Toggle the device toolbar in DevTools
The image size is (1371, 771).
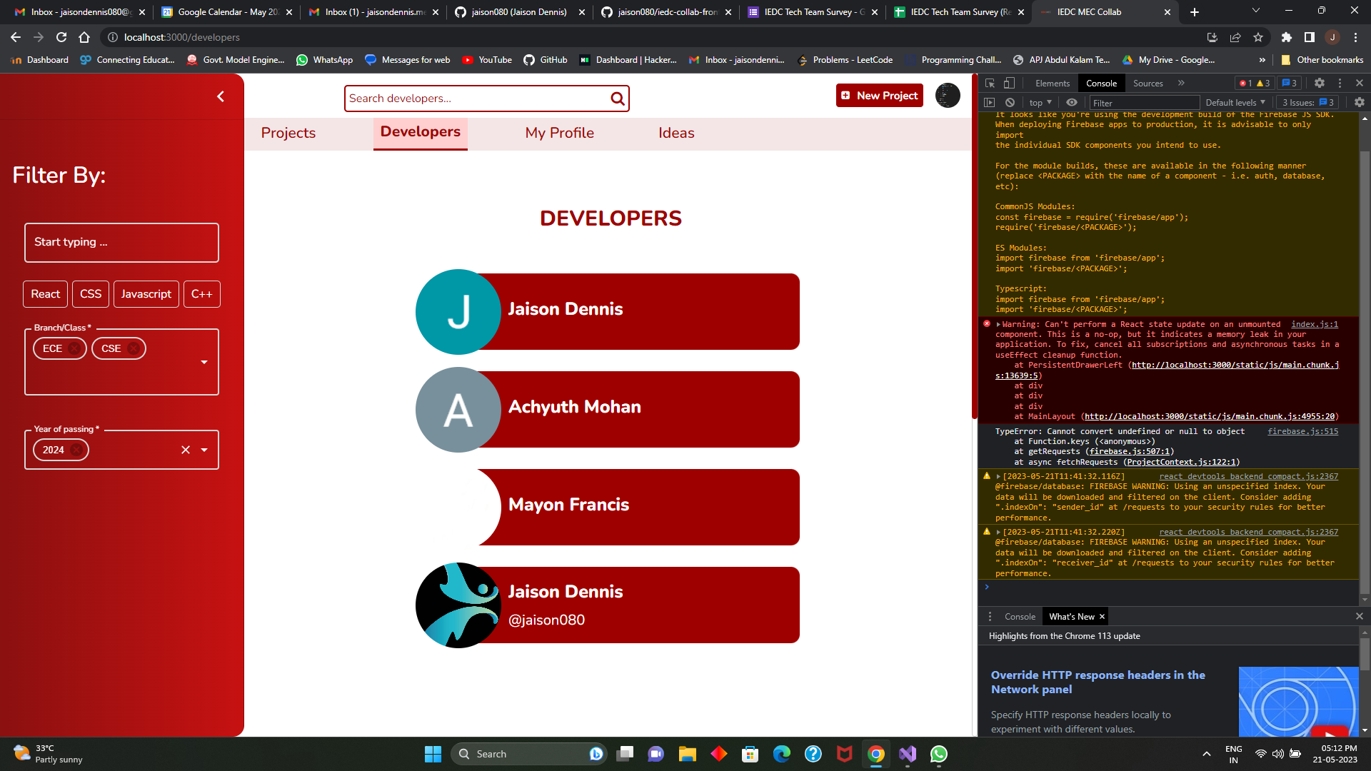coord(1009,83)
